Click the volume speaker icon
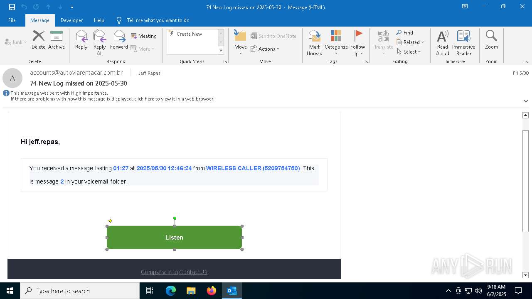This screenshot has height=299, width=532. (x=478, y=291)
